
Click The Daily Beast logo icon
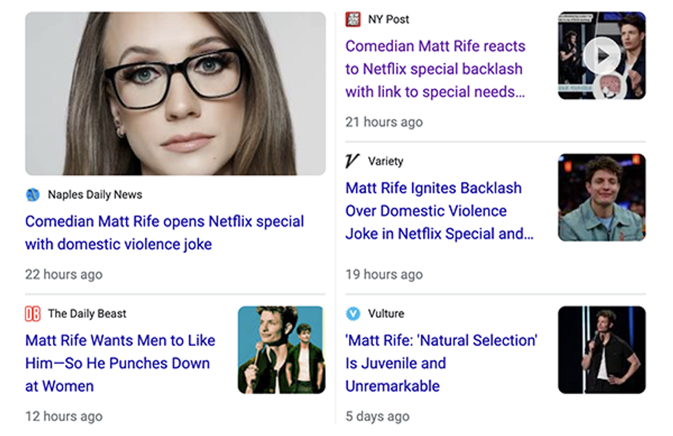[x=33, y=314]
